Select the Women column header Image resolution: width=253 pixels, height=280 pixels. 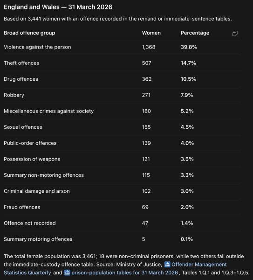[151, 33]
